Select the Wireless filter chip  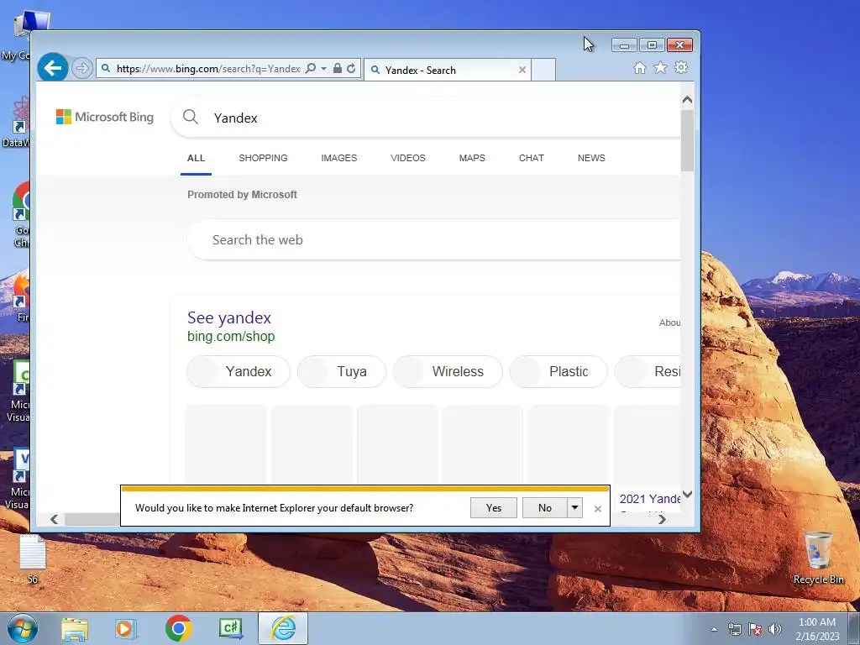448,371
